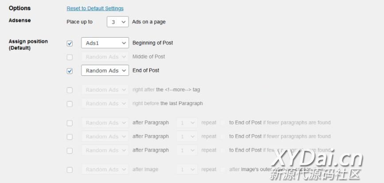Expand the End of Post Random Ads dropdown

tap(105, 70)
